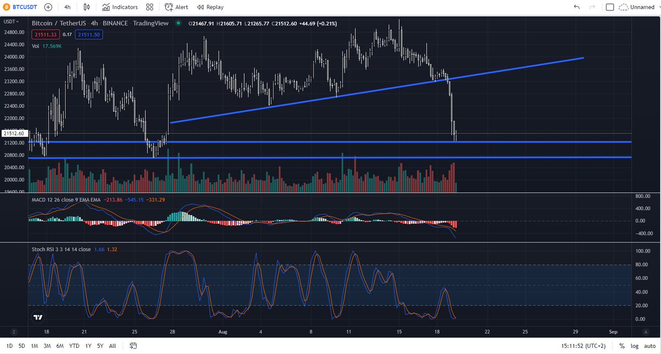The height and width of the screenshot is (354, 661).
Task: Open the Go to date calendar icon
Action: click(133, 346)
